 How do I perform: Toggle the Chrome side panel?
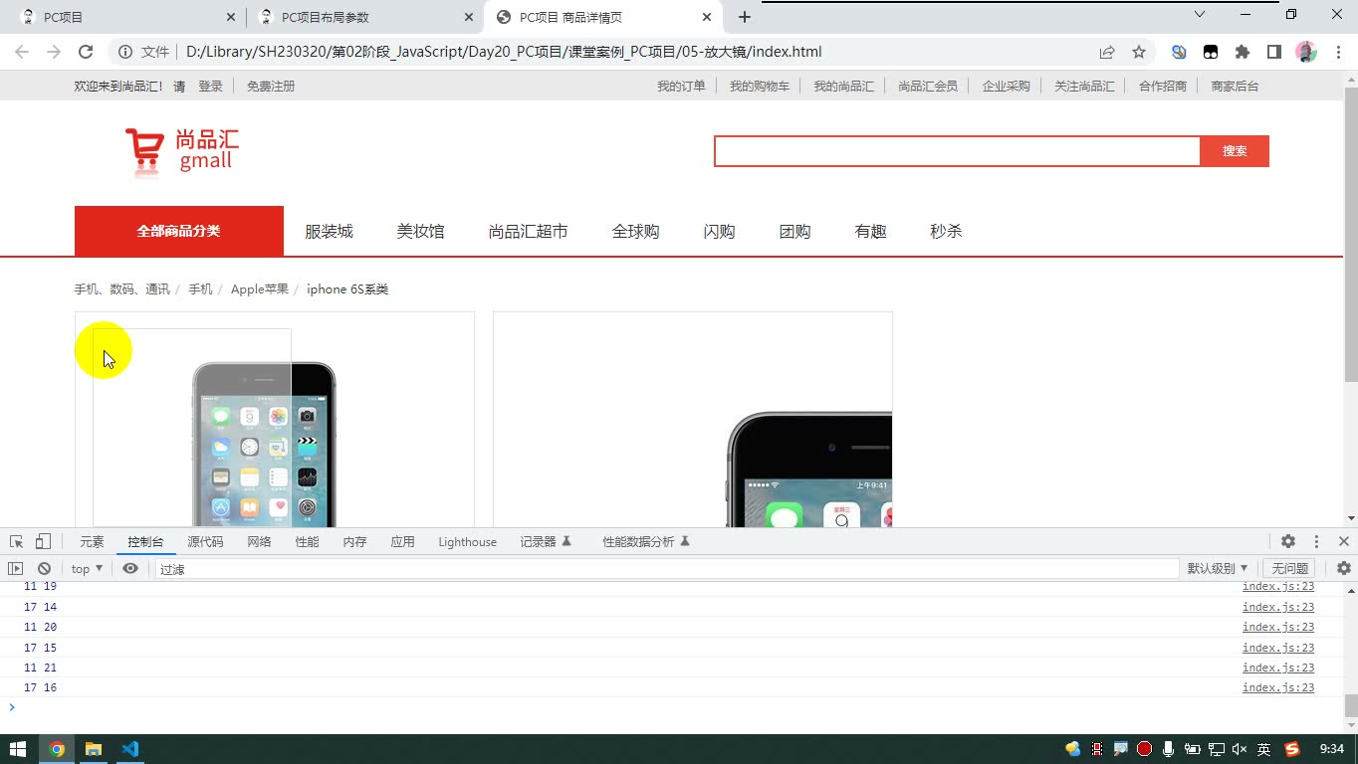tap(1274, 52)
